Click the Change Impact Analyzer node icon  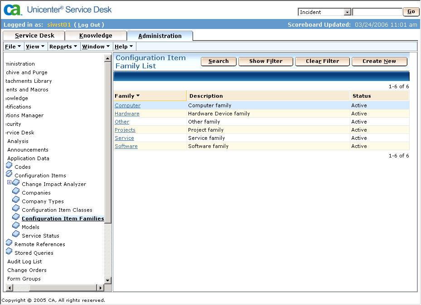(x=16, y=183)
